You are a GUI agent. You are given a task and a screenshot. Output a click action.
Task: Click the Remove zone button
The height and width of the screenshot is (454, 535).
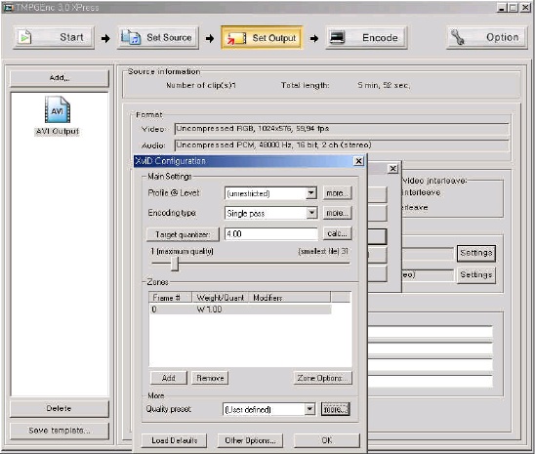coord(210,378)
